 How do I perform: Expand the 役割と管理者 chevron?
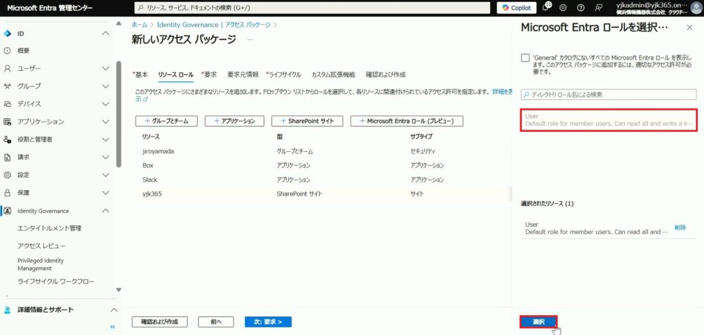coord(105,139)
